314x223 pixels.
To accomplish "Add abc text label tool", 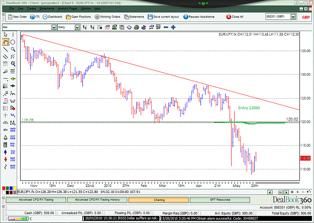I will click(x=6, y=130).
